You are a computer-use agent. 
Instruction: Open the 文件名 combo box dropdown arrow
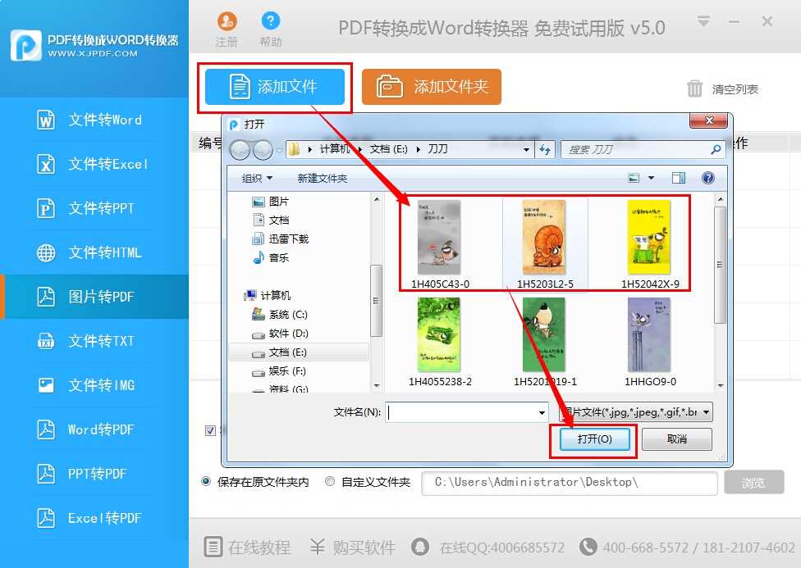pos(542,412)
